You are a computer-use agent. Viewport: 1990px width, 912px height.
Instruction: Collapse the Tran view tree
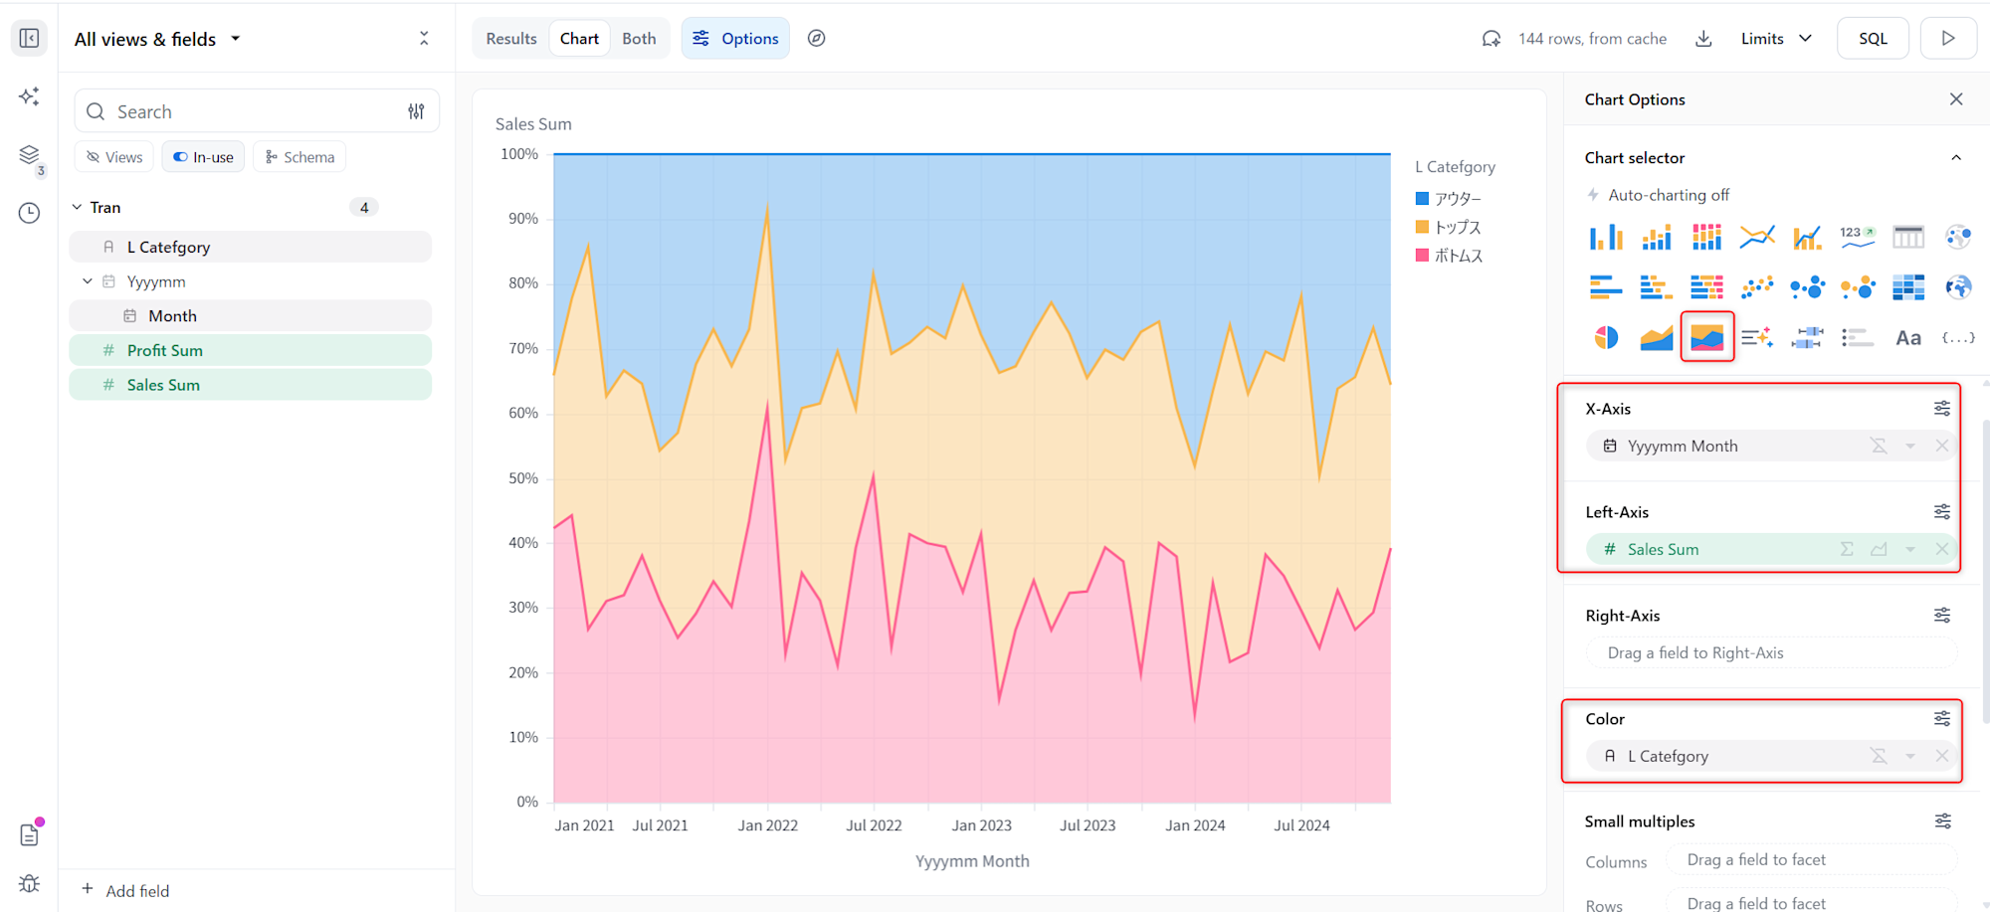pos(78,207)
